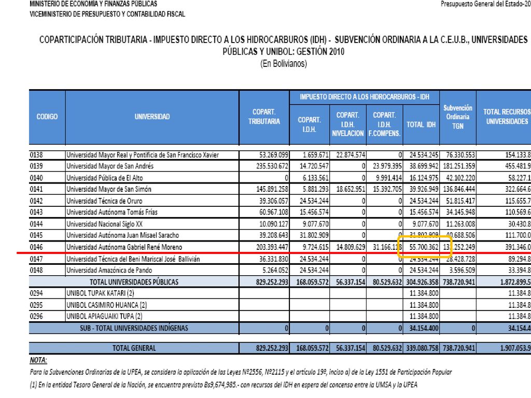Viewport: 531px width, 398px height.
Task: Click the CODIGO column header
Action: (47, 117)
